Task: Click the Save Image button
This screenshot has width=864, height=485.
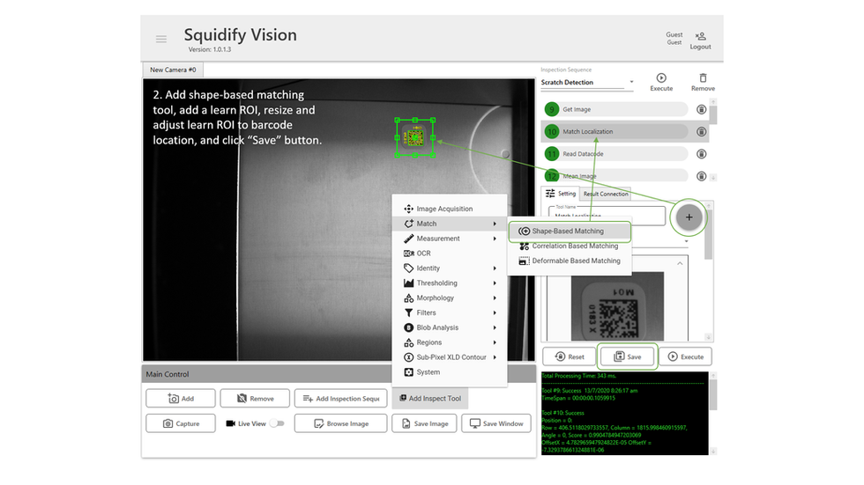Action: coord(424,423)
